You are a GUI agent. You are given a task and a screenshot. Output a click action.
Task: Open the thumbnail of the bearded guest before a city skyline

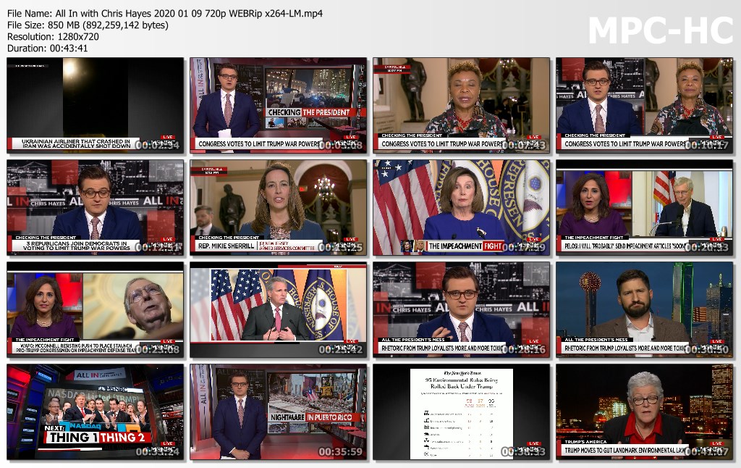645,310
